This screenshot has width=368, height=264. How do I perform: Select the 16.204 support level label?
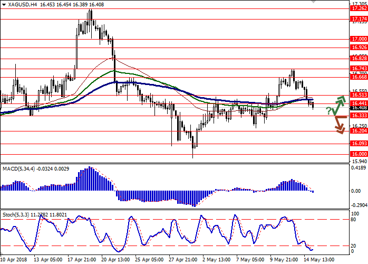click(x=360, y=131)
